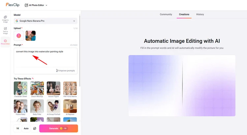Viewport: 247px width, 135px height.
Task: Expand the Google Nano Banana Pro model dropdown
Action: (x=45, y=21)
